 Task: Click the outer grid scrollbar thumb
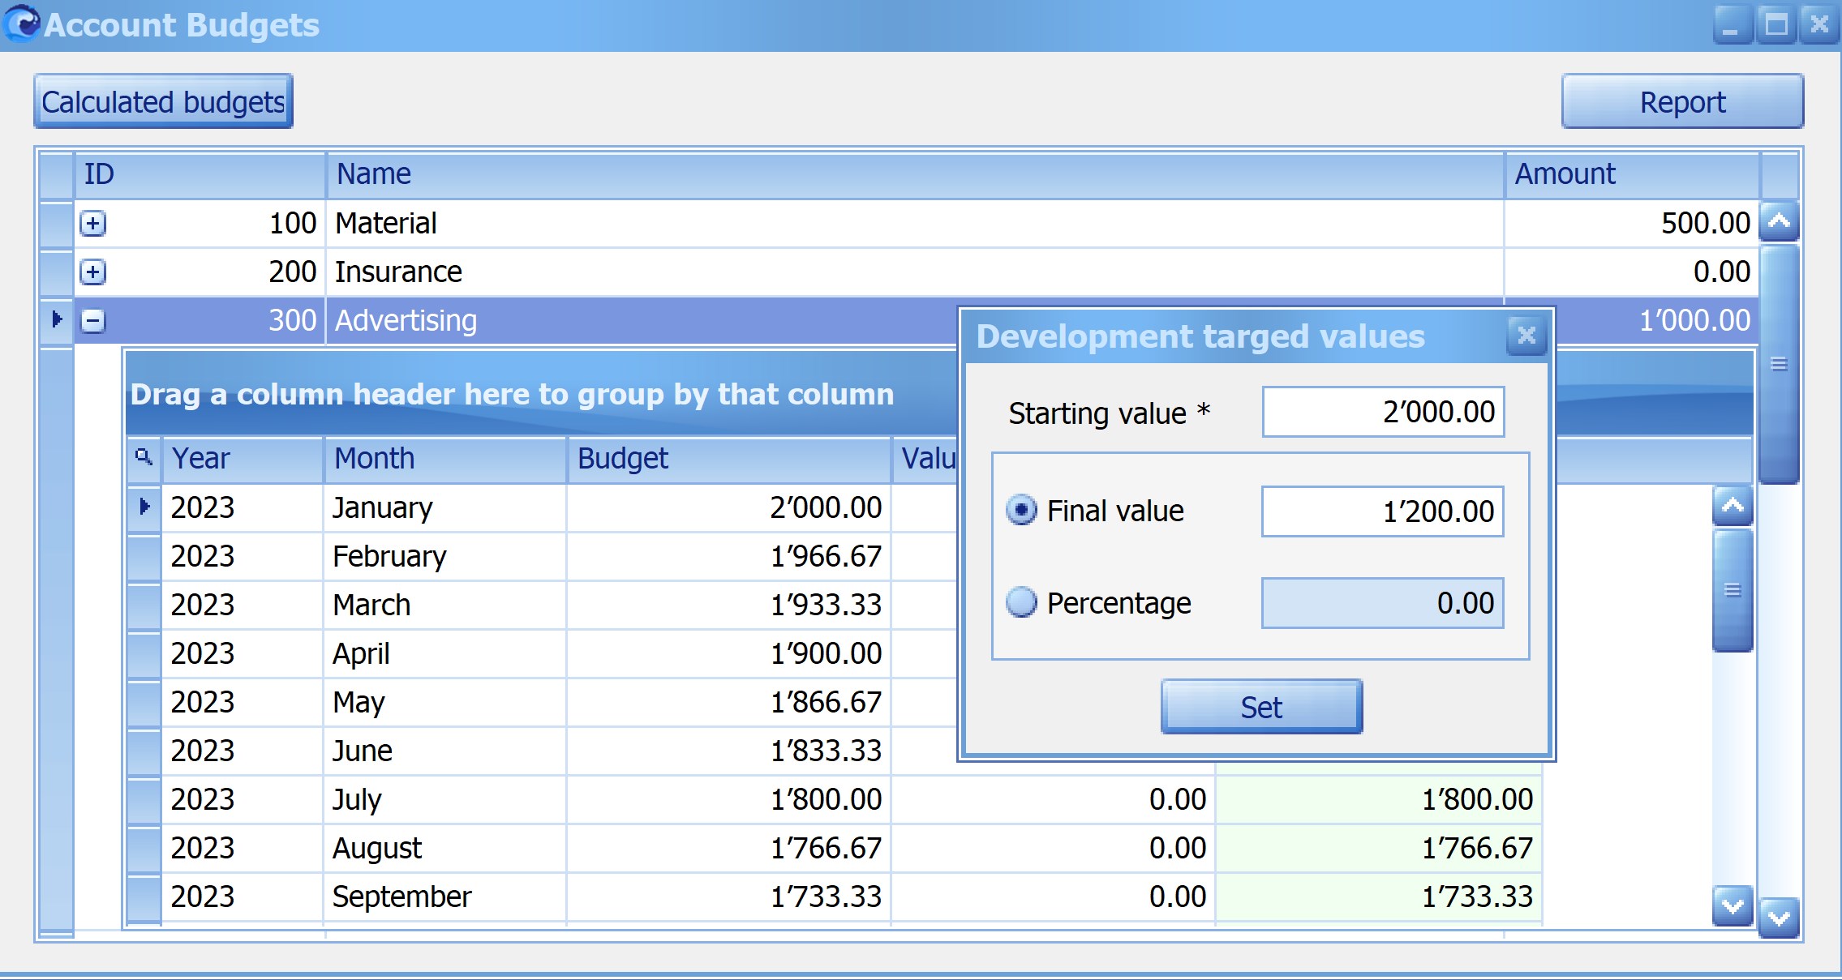[1779, 364]
